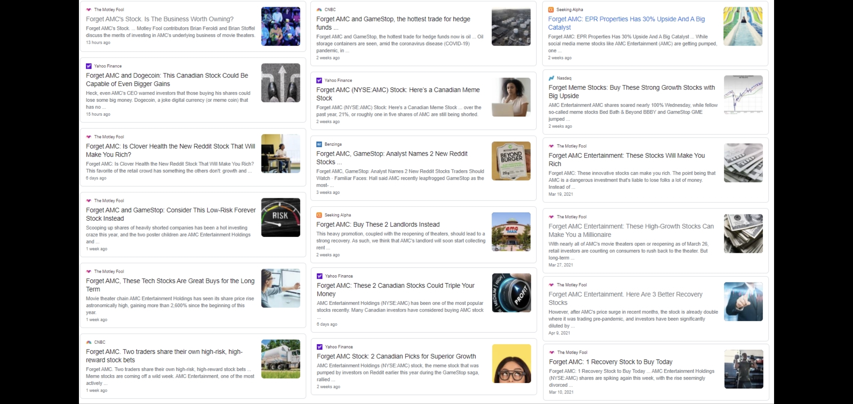Open '2 Canadian Picks for Superior Growth' headline
This screenshot has width=853, height=404.
(396, 356)
